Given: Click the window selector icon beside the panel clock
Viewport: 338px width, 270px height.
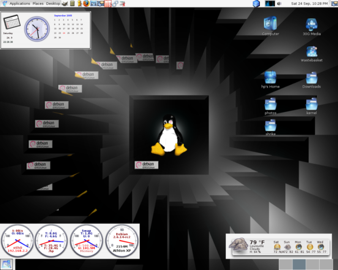Looking at the screenshot, I should (x=334, y=3).
